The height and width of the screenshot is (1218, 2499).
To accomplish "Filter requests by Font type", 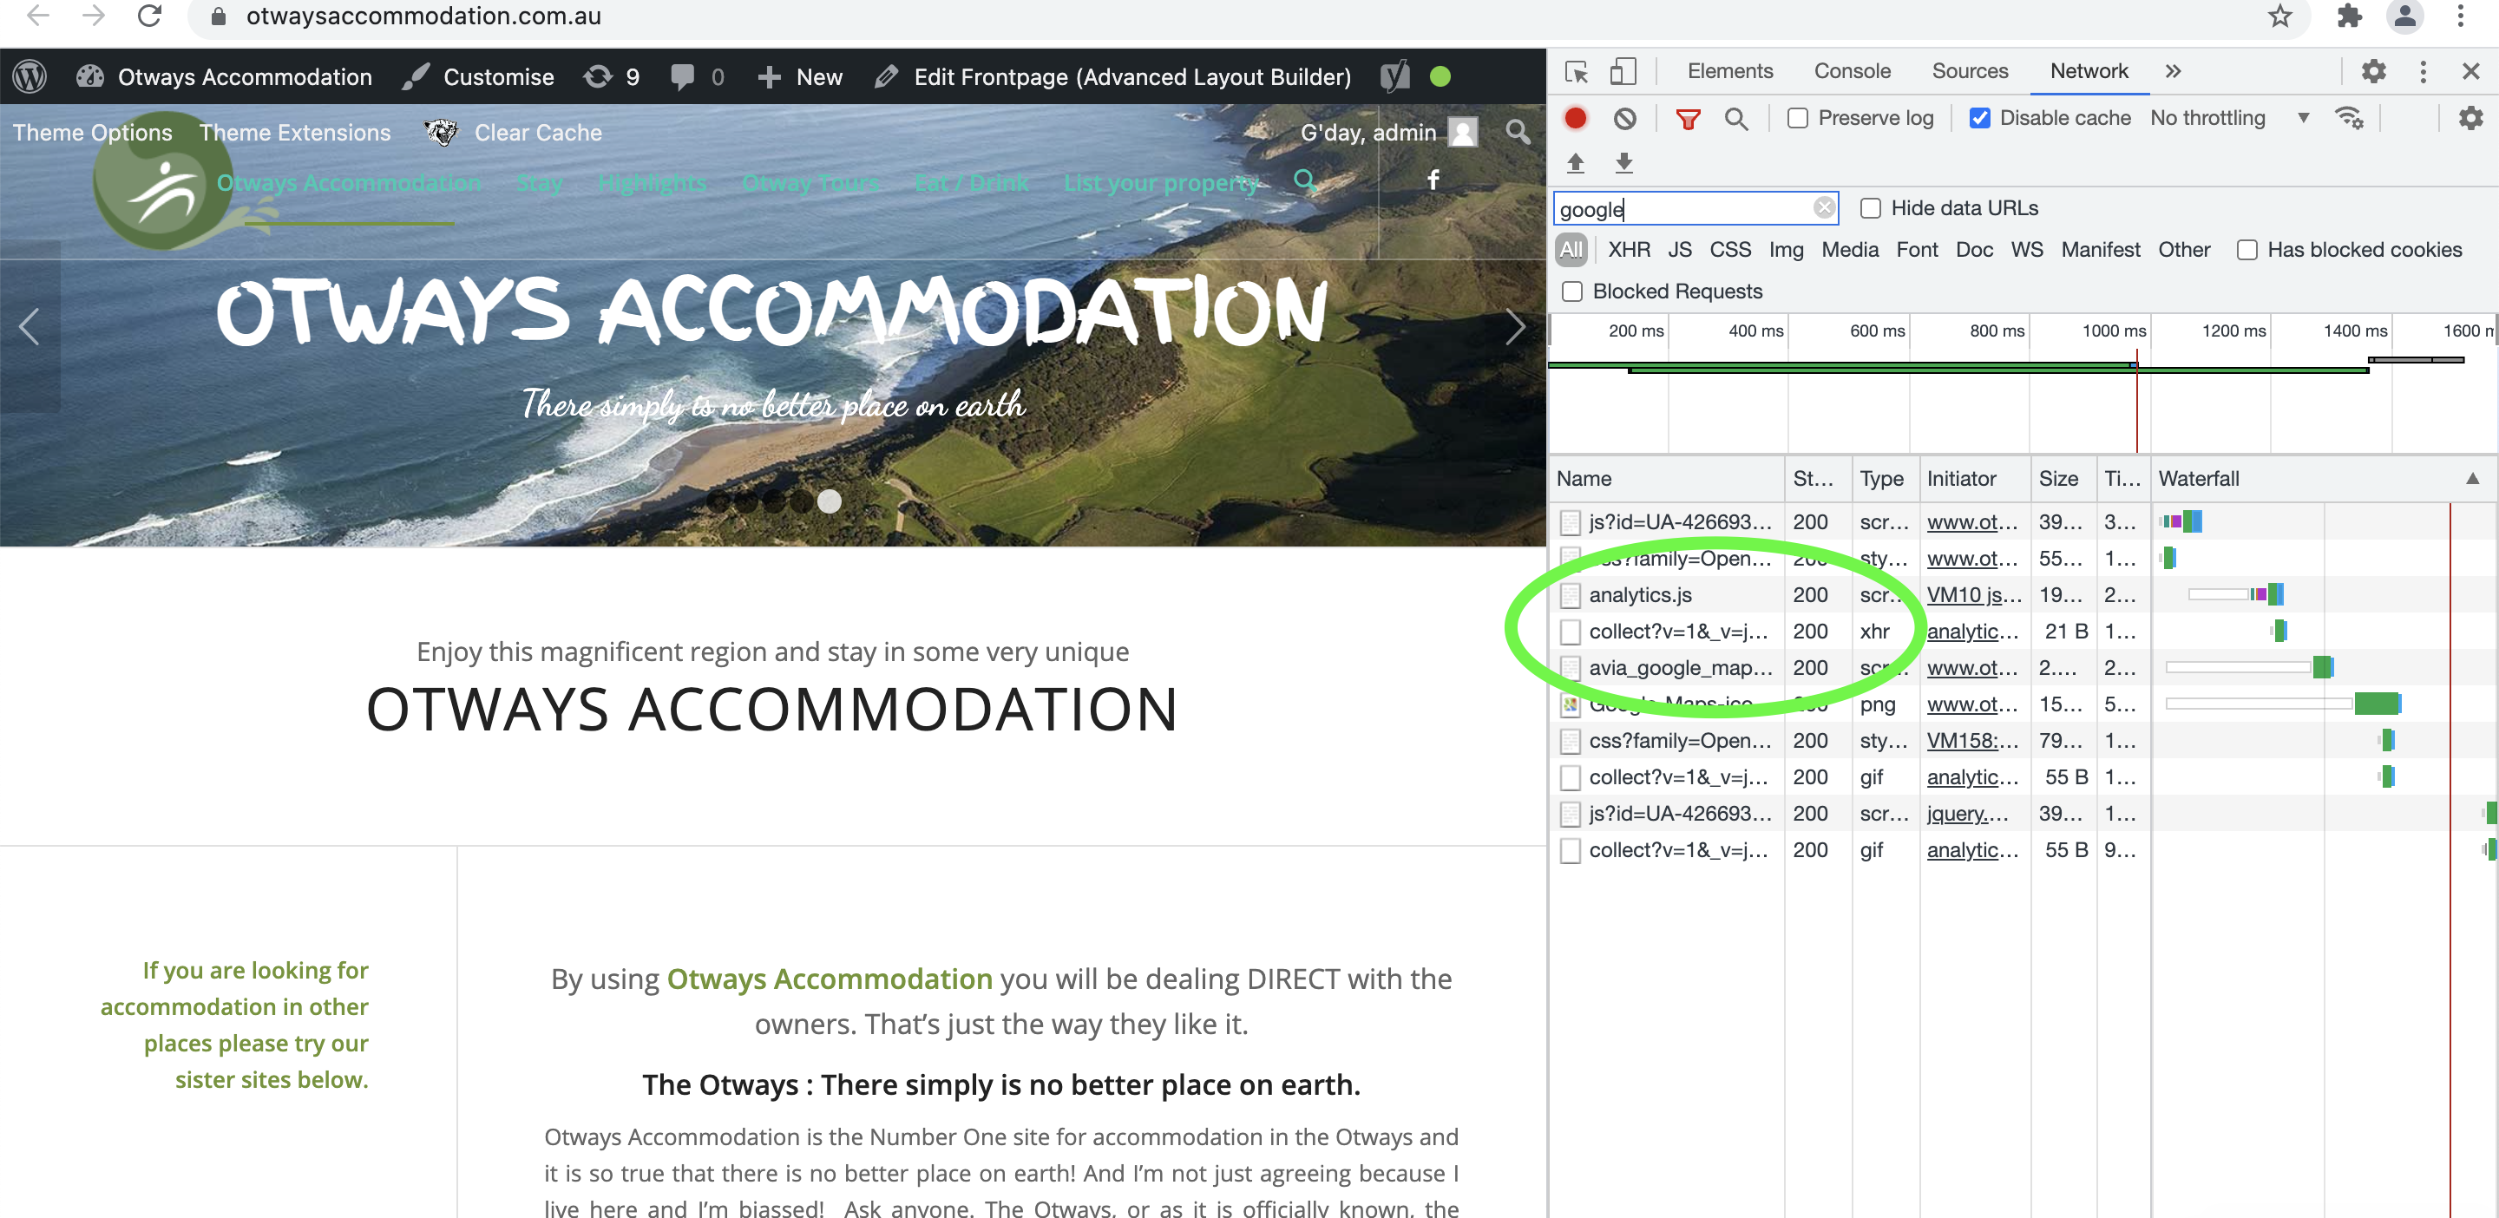I will point(1916,250).
